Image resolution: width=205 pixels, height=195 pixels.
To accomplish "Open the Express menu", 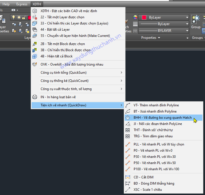I will click(22, 4).
